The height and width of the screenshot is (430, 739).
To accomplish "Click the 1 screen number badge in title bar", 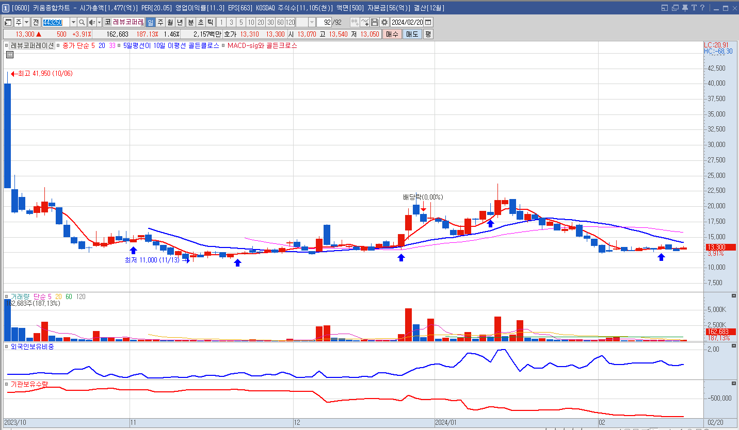I will tap(5, 8).
